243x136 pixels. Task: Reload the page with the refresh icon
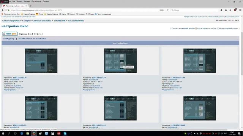tap(167, 10)
